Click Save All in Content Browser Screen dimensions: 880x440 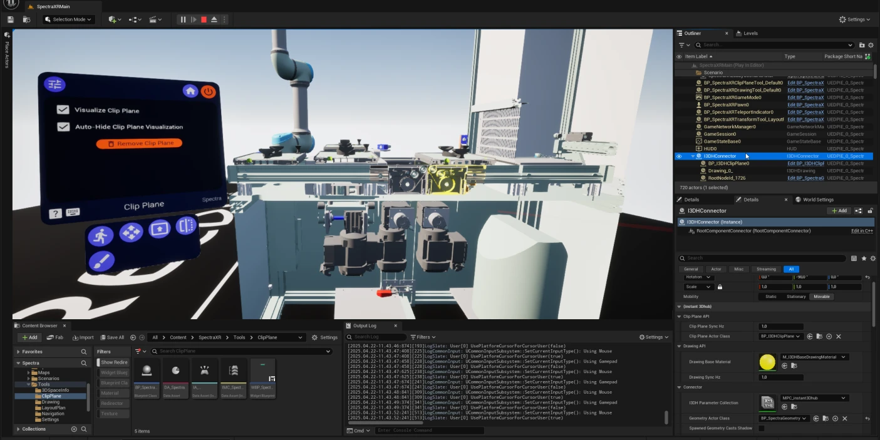pyautogui.click(x=112, y=337)
